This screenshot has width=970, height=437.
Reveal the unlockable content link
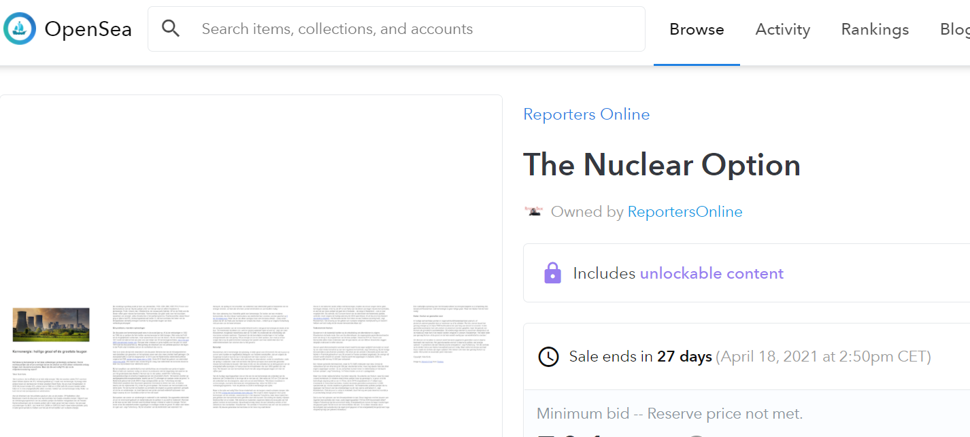tap(711, 273)
